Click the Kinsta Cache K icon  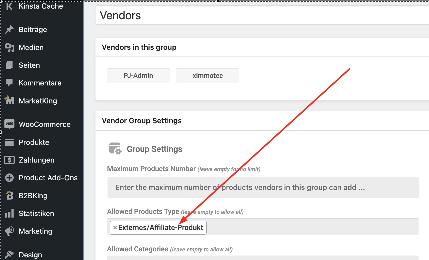(9, 6)
